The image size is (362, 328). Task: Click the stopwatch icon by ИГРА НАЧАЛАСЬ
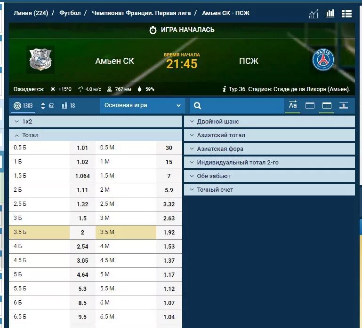tap(153, 30)
